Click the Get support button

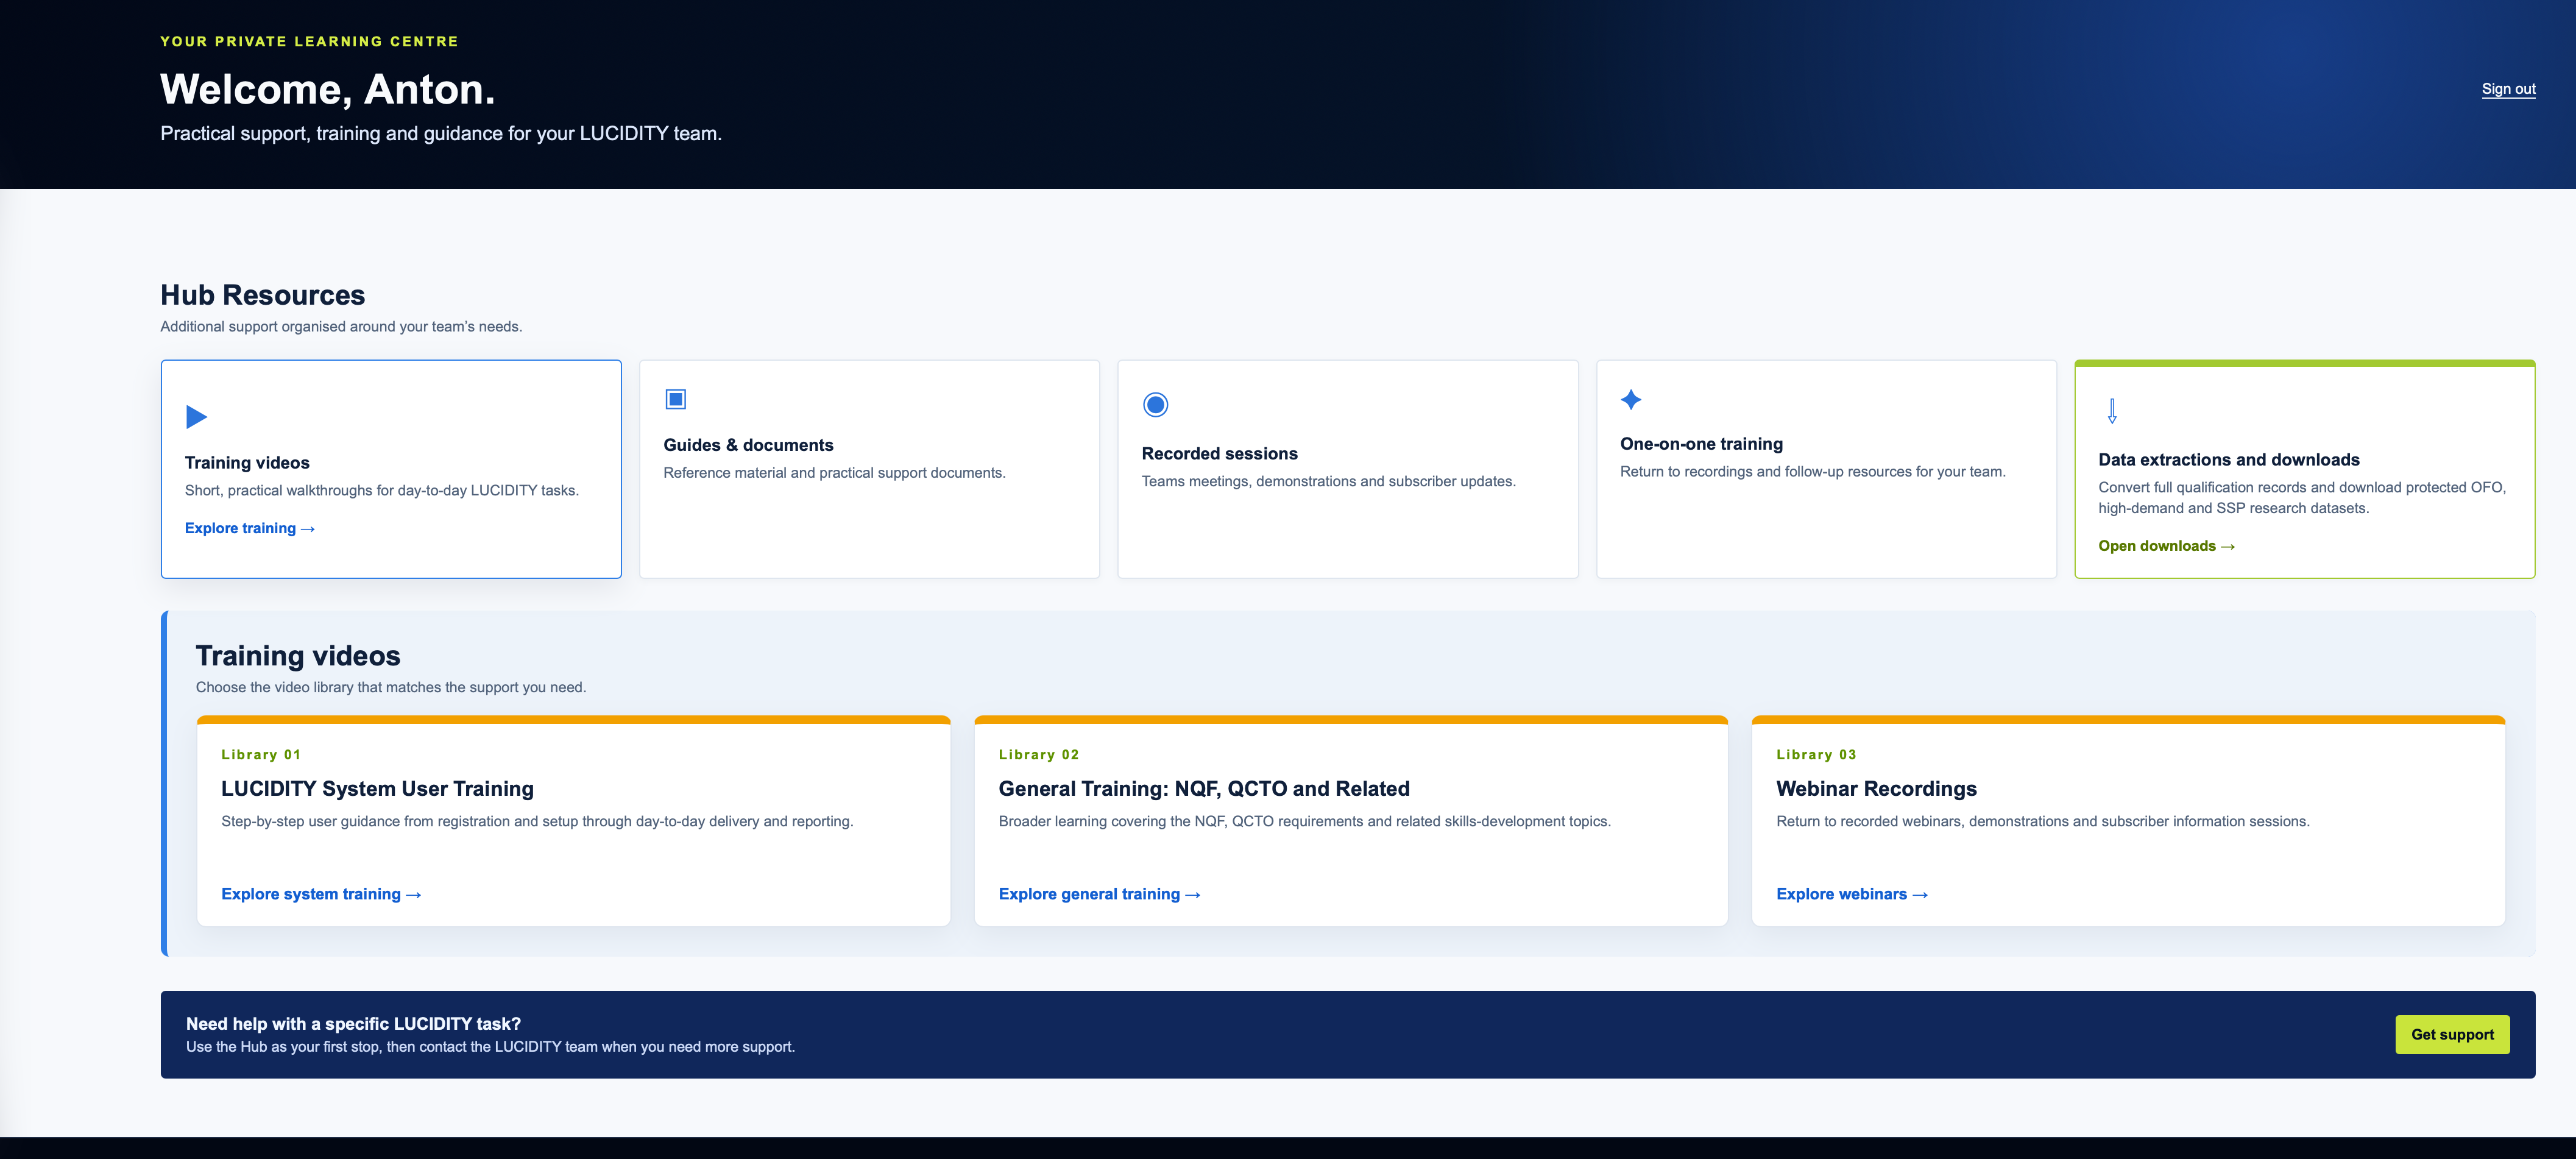point(2452,1035)
